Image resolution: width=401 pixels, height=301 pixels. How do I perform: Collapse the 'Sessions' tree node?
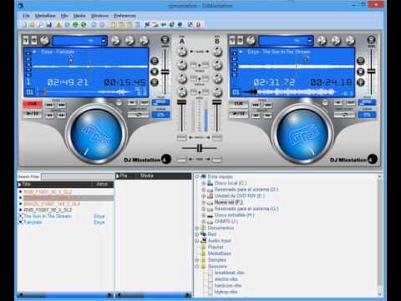197,267
